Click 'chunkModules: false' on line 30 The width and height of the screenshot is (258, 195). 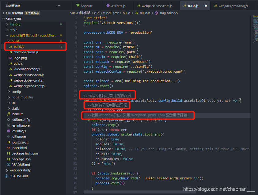114,159
